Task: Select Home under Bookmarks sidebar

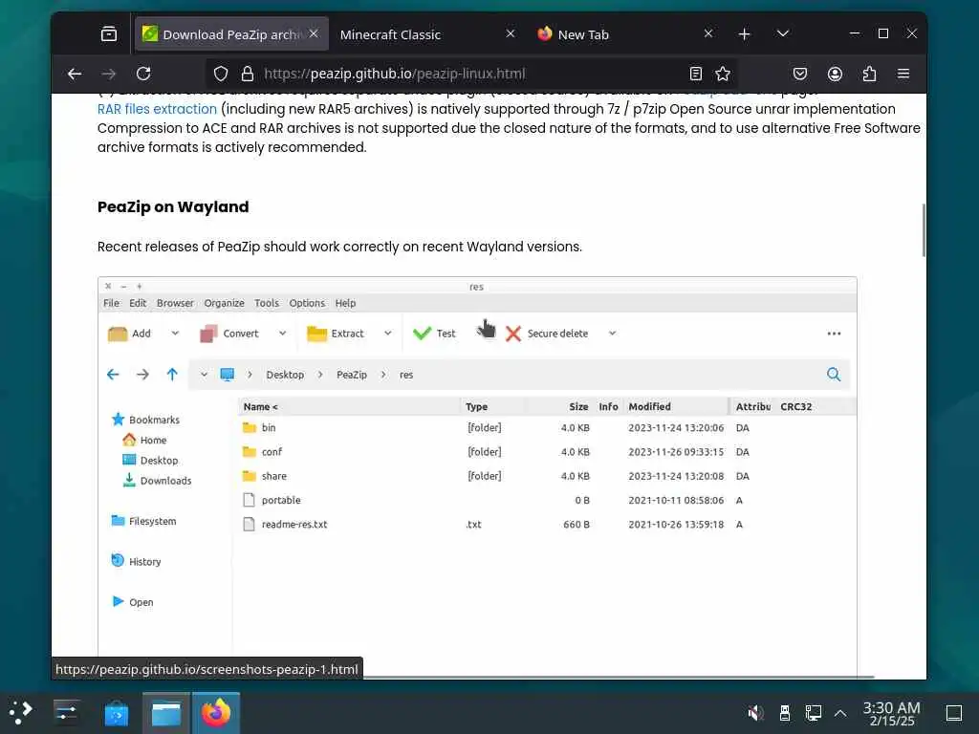Action: (145, 440)
